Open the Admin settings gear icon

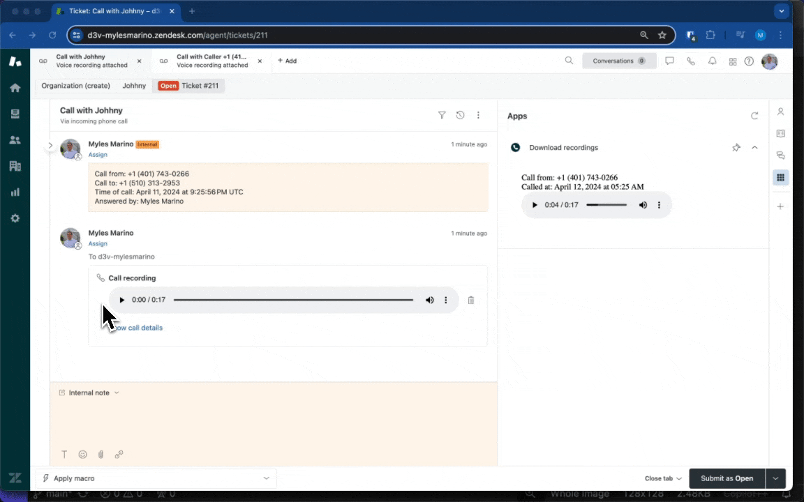point(15,218)
